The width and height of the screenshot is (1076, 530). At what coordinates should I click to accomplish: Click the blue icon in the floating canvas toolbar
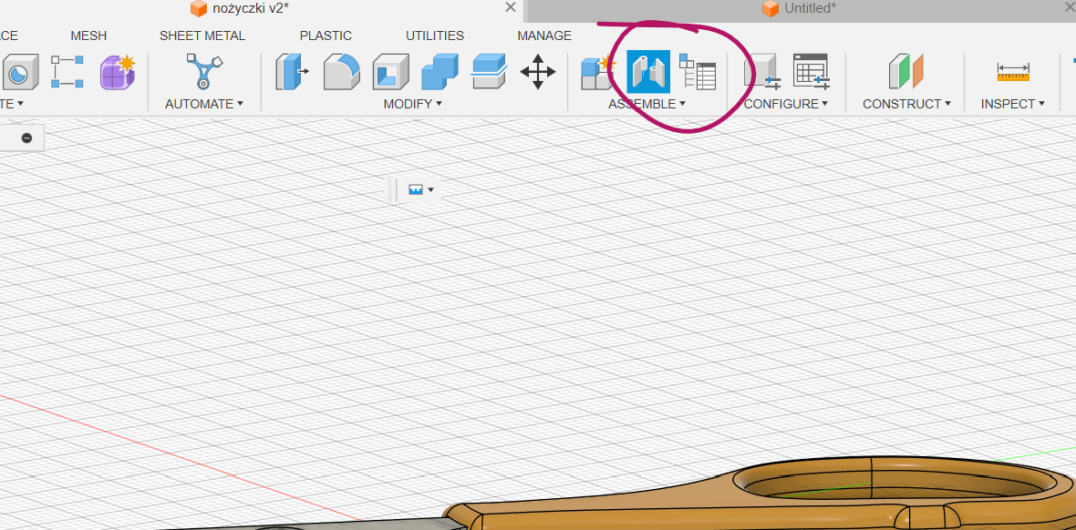coord(415,190)
